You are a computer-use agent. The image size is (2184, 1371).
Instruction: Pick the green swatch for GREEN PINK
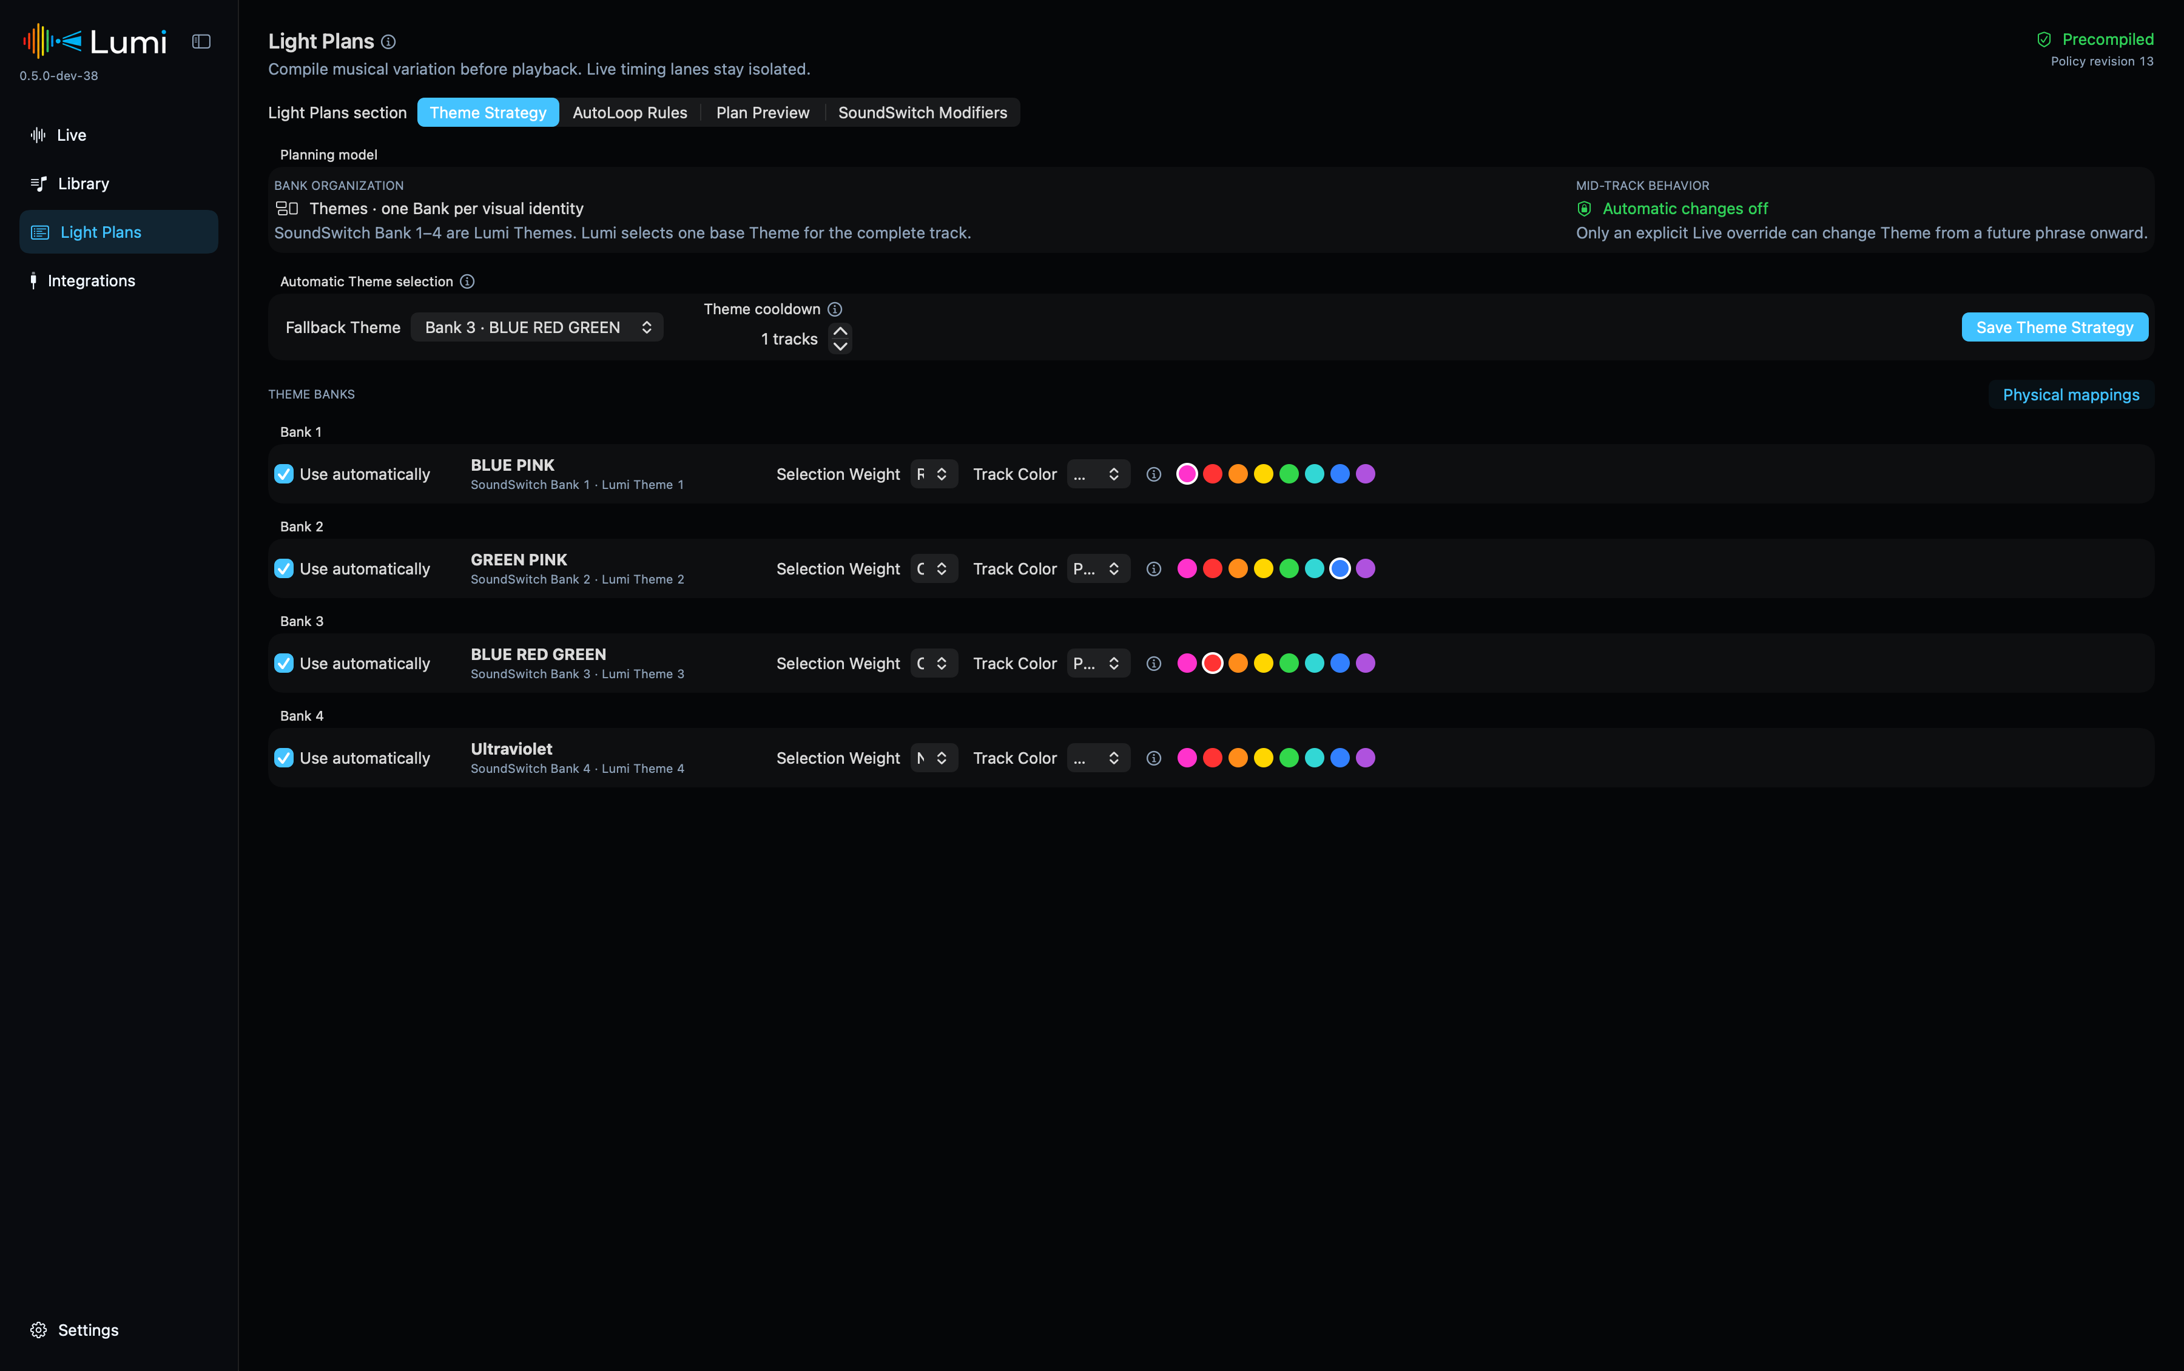pos(1289,568)
